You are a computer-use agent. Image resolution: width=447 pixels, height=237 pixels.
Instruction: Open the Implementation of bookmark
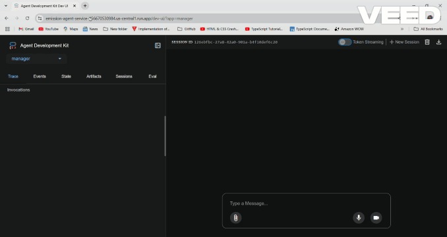point(151,29)
